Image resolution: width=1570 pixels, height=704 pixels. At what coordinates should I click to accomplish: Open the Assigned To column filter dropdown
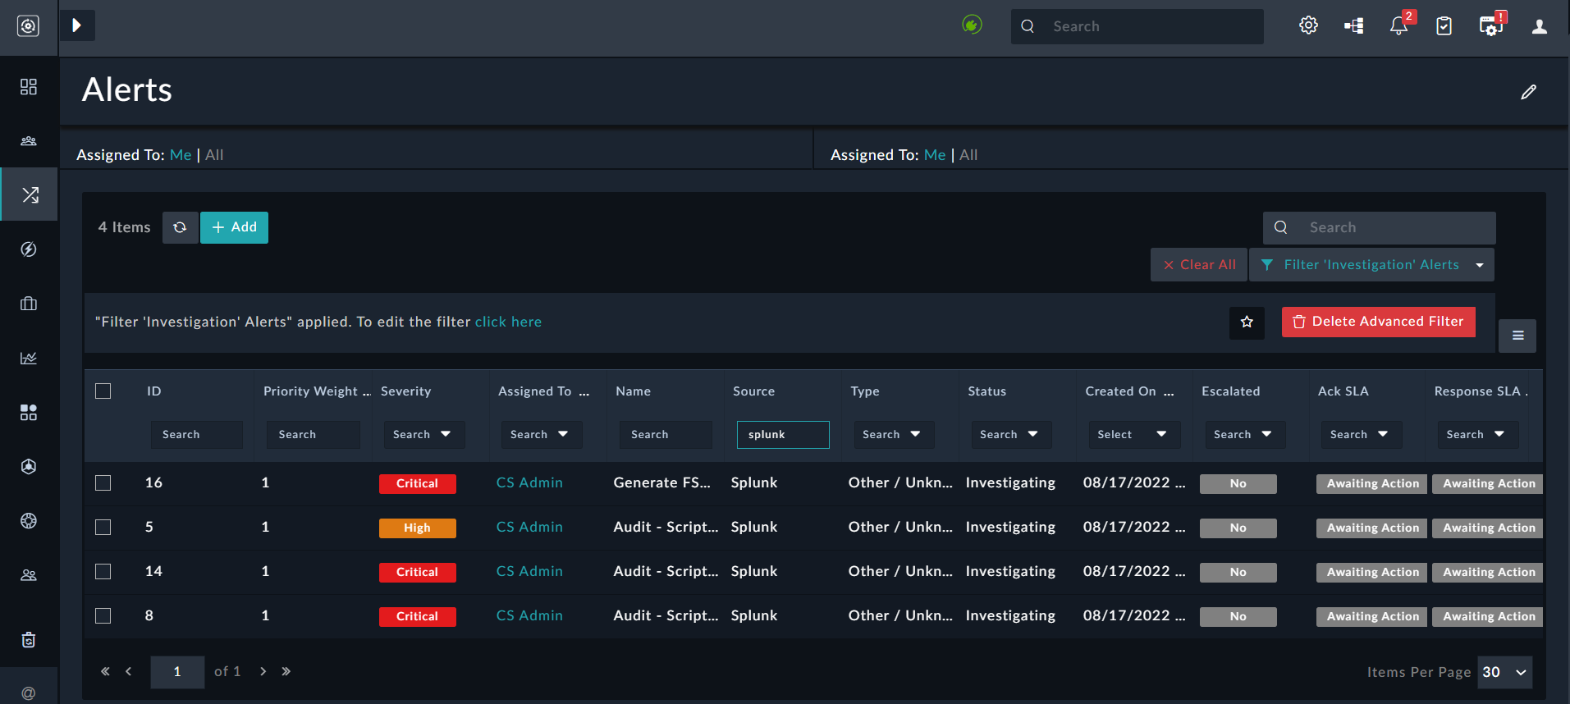(x=541, y=434)
